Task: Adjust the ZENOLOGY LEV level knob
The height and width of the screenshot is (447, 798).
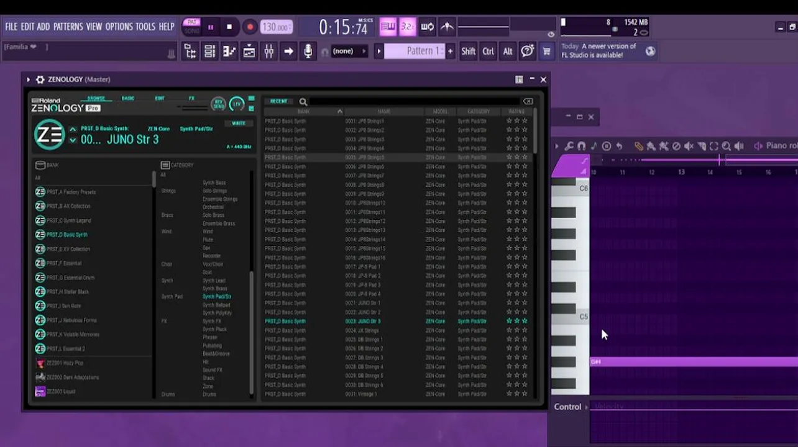Action: click(x=237, y=104)
